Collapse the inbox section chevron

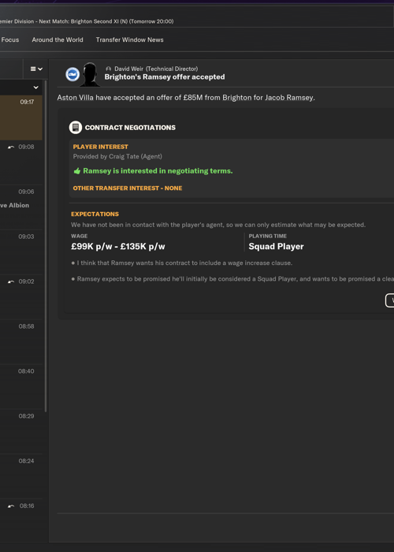tap(36, 88)
